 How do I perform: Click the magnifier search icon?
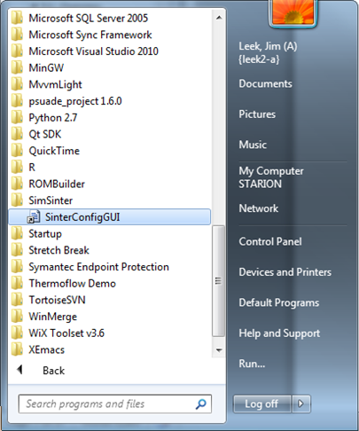coord(200,404)
